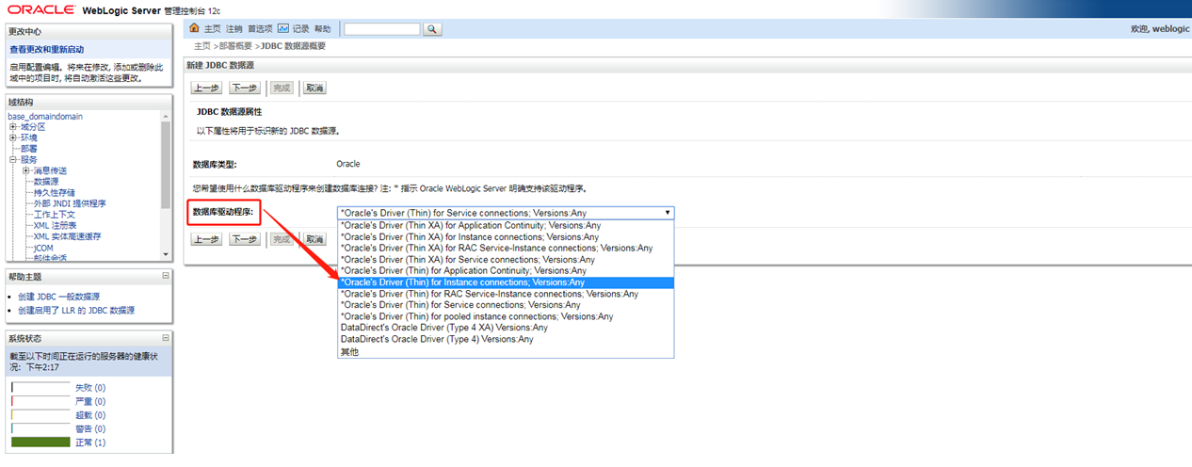Open 帮助 in the top toolbar
The height and width of the screenshot is (467, 1192).
pyautogui.click(x=323, y=30)
